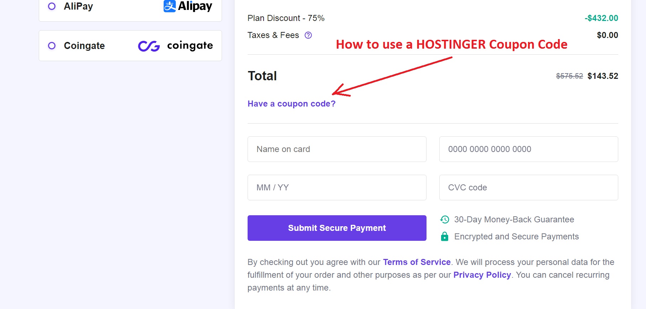Viewport: 646px width, 309px height.
Task: Click the Plan Discount amount -$432.00
Action: point(601,18)
